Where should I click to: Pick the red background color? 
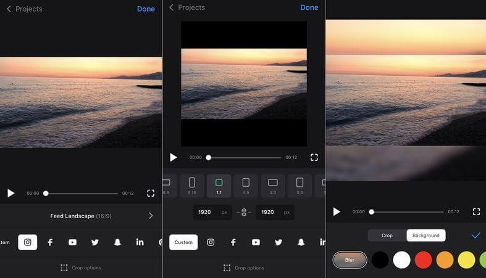[424, 260]
